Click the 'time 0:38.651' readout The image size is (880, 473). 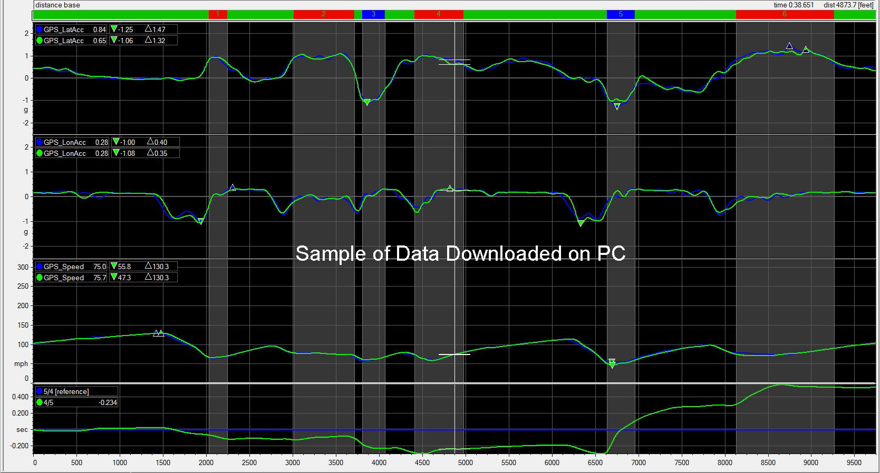pos(794,5)
